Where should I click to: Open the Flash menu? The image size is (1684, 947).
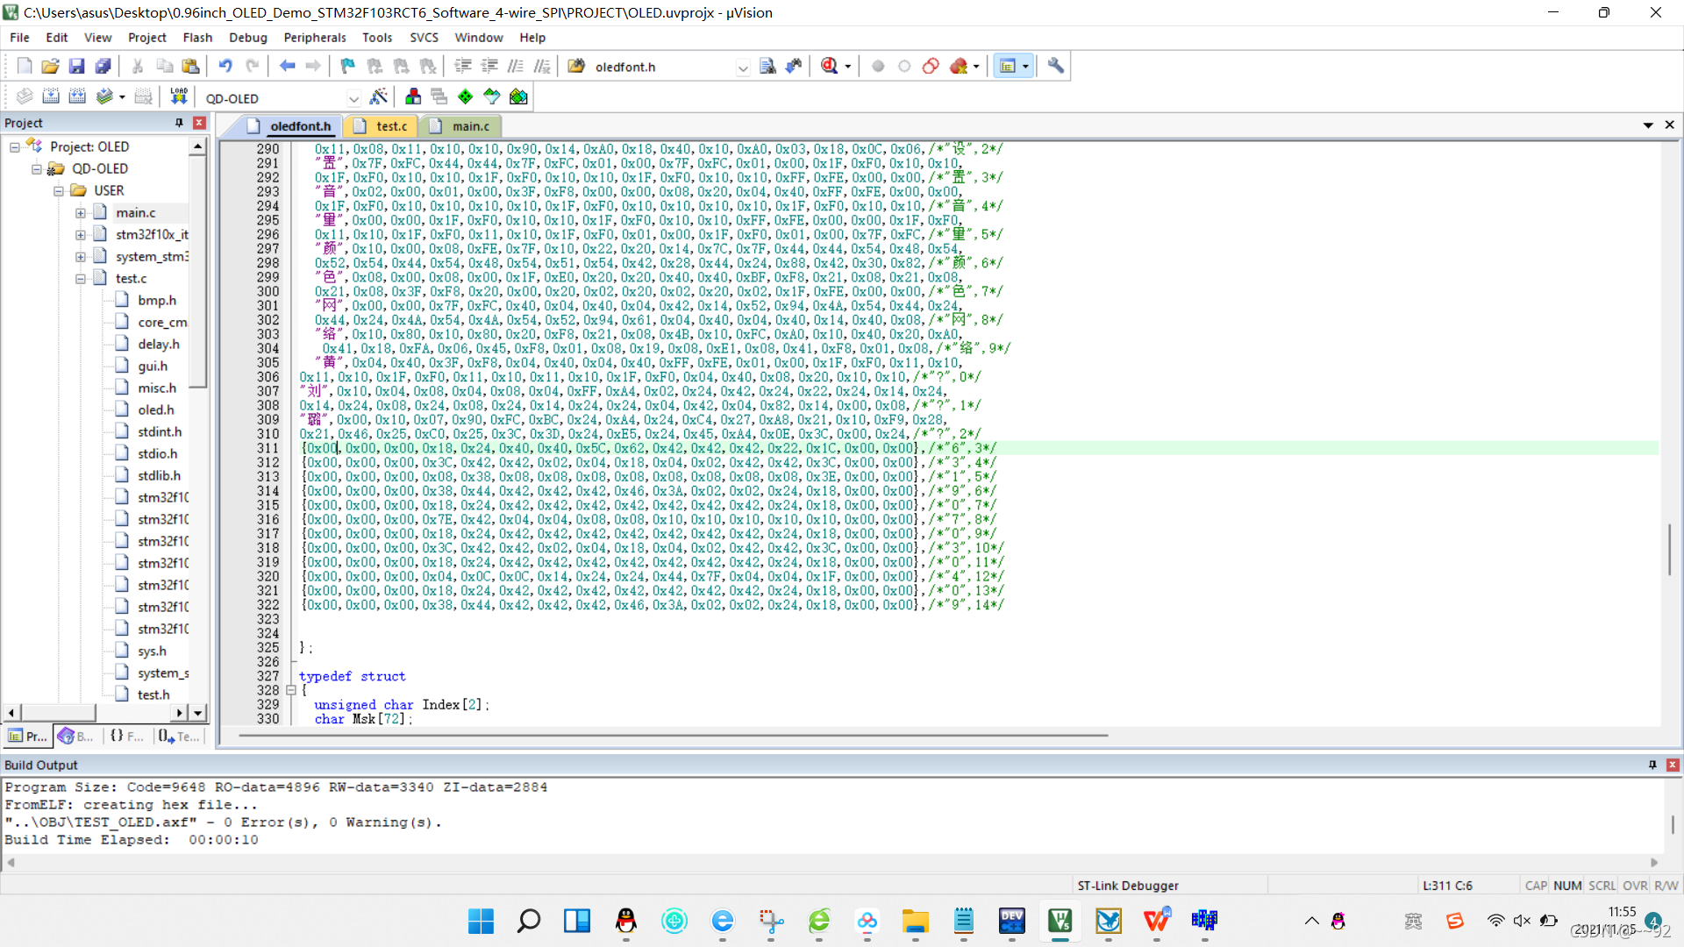pos(197,38)
